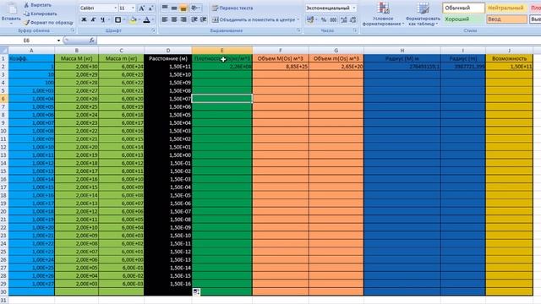
Task: Decrease decimal places
Action: click(x=352, y=20)
